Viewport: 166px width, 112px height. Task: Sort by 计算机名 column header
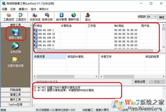click(73, 26)
